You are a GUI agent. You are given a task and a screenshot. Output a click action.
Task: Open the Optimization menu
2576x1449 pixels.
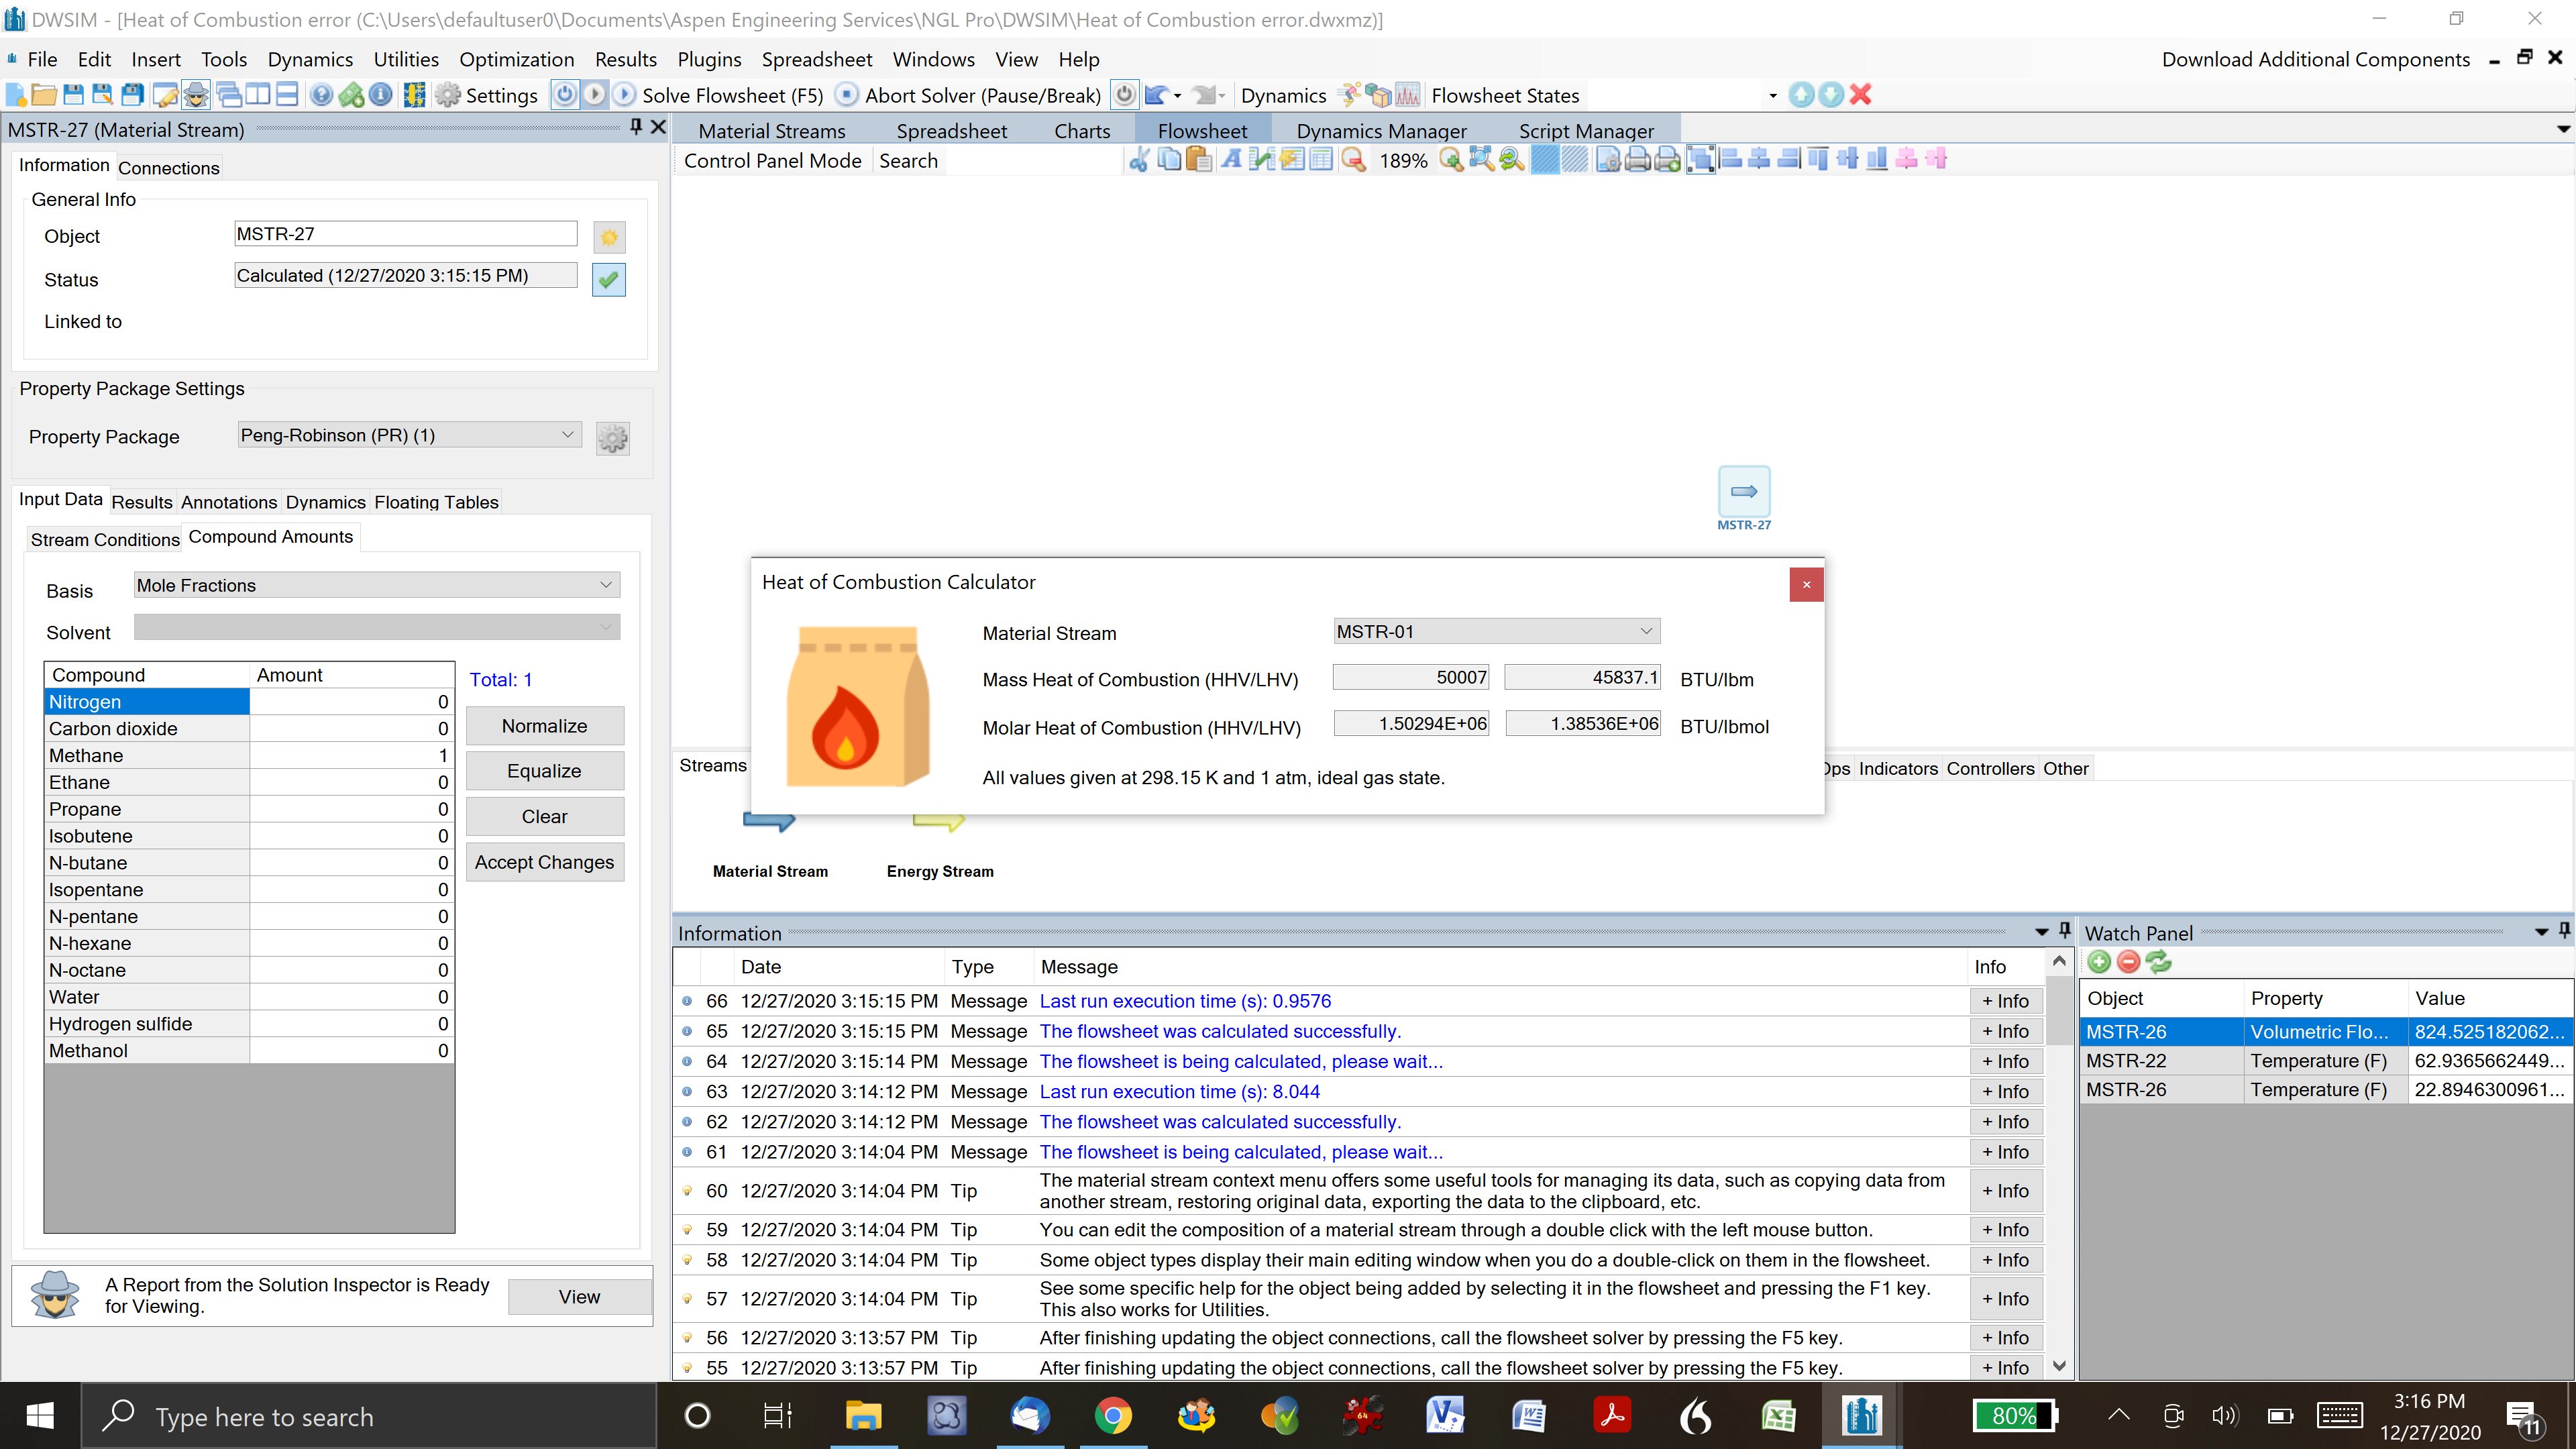pos(517,59)
